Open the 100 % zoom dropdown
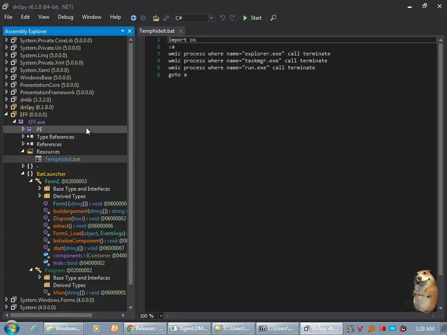The height and width of the screenshot is (335, 447). click(x=161, y=316)
